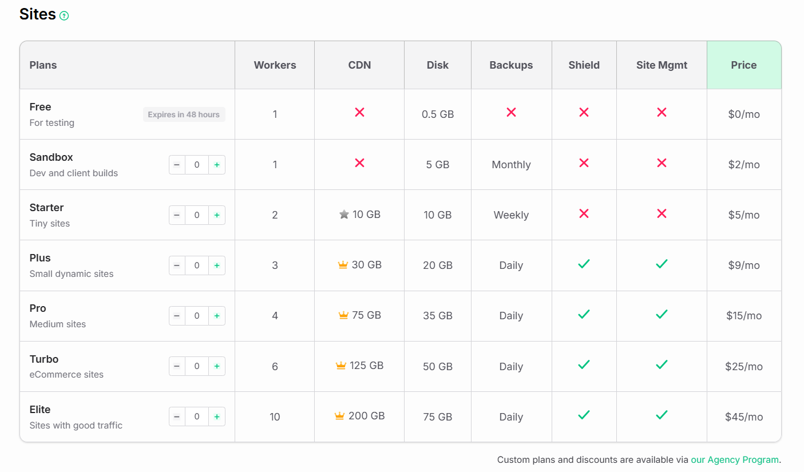The width and height of the screenshot is (804, 472).
Task: Decrease Sandbox plan quantity with minus button
Action: (x=177, y=165)
